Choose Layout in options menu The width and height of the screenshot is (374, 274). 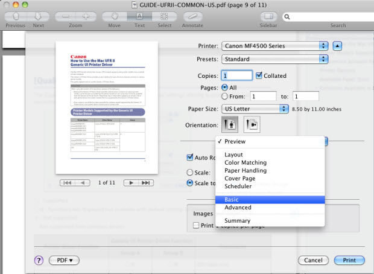pyautogui.click(x=270, y=155)
